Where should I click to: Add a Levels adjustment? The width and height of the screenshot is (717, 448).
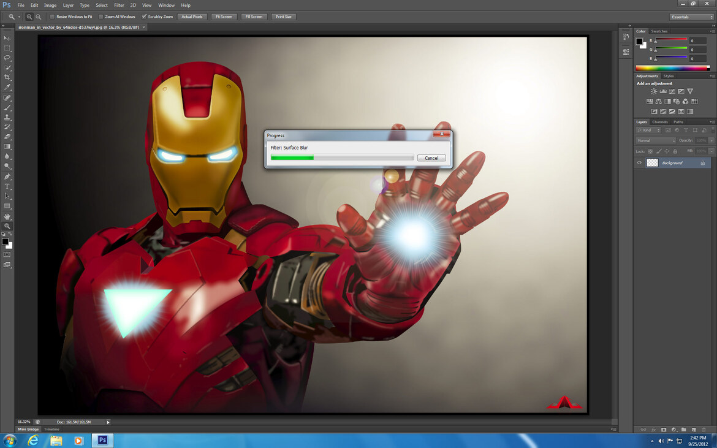(x=663, y=91)
